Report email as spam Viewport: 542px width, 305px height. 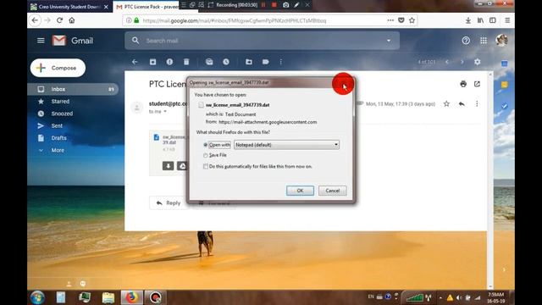[x=169, y=62]
